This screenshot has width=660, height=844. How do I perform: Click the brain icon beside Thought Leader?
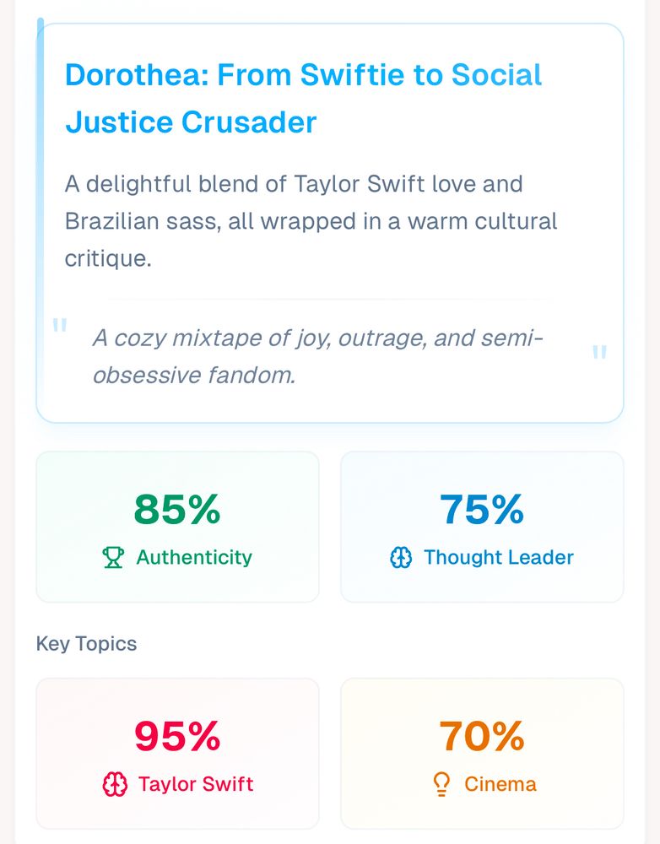click(x=401, y=557)
